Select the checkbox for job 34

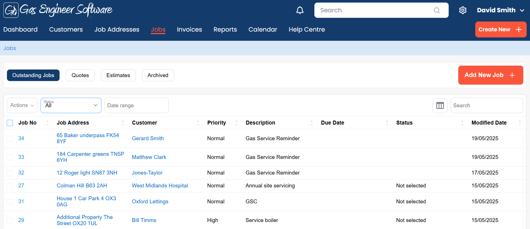[x=10, y=139]
